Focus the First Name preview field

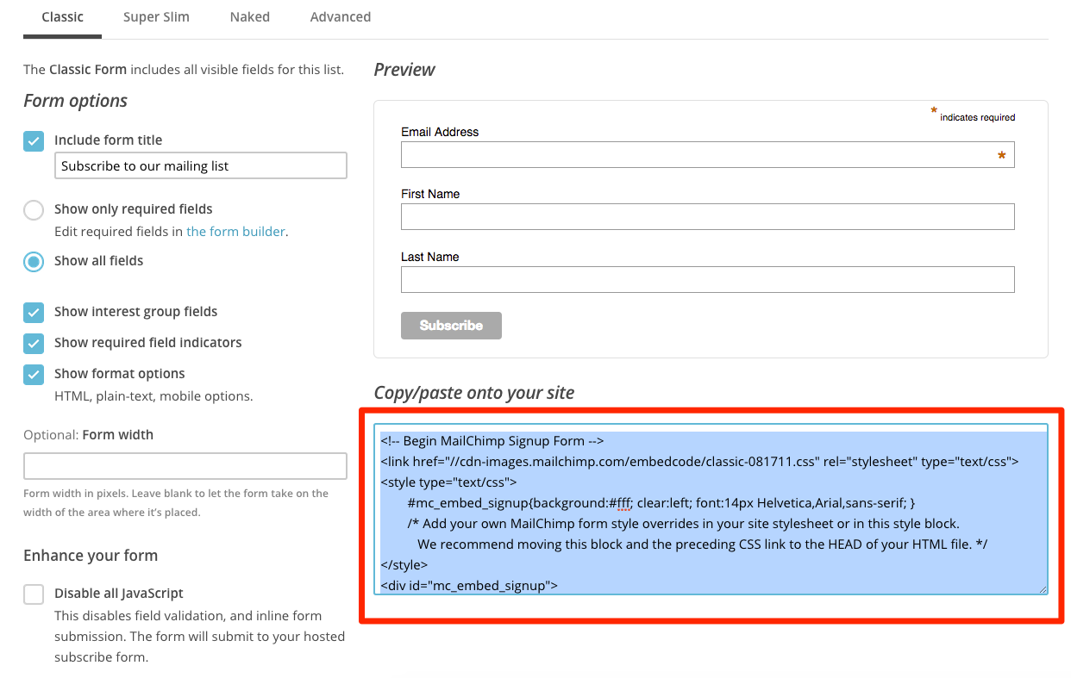tap(707, 217)
